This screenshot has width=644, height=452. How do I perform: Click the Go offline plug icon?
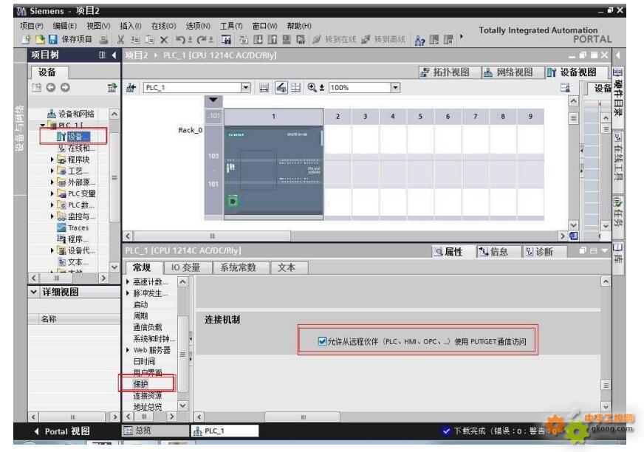[366, 39]
